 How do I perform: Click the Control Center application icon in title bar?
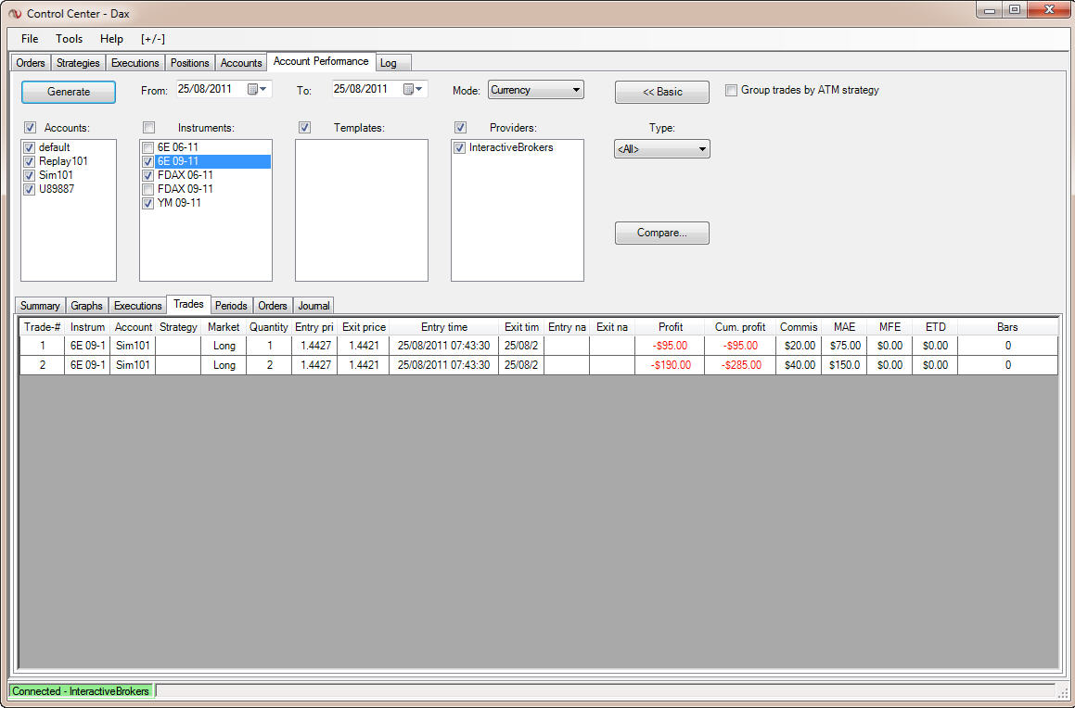click(x=15, y=13)
